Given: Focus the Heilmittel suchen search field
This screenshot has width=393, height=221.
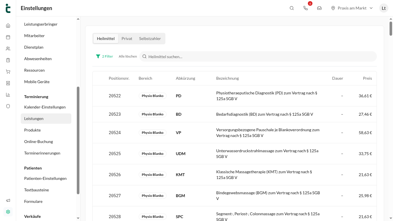Looking at the screenshot, I should pyautogui.click(x=258, y=56).
